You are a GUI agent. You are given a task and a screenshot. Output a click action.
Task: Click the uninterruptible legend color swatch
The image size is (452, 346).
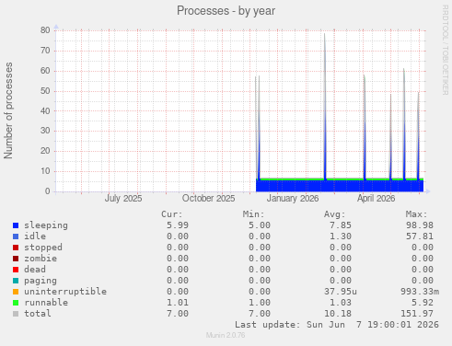pos(16,292)
